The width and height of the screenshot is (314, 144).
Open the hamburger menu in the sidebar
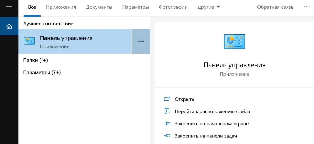click(x=9, y=8)
